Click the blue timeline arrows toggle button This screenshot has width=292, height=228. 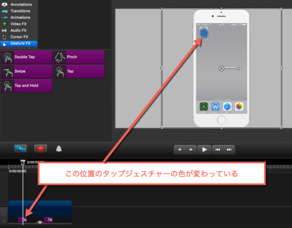(x=21, y=148)
